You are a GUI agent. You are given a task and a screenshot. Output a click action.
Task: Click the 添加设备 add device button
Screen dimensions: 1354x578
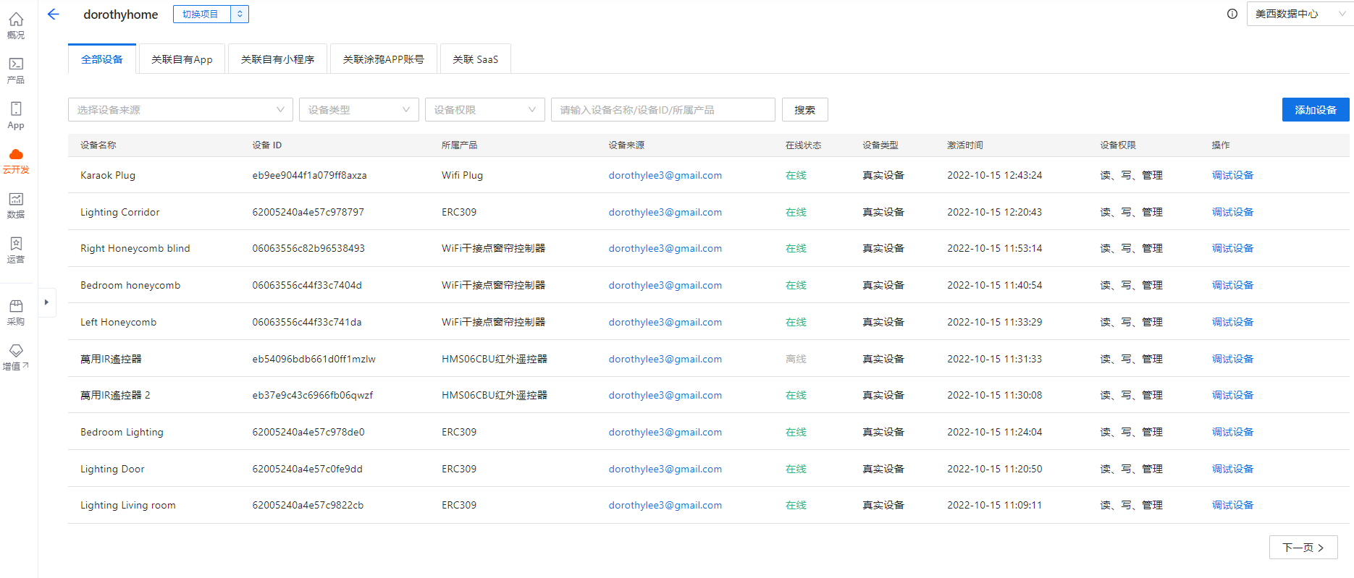click(1316, 110)
